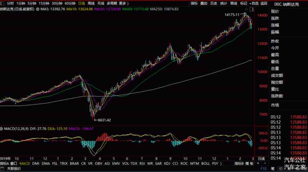Click the 画线 draw line button

coord(234,3)
